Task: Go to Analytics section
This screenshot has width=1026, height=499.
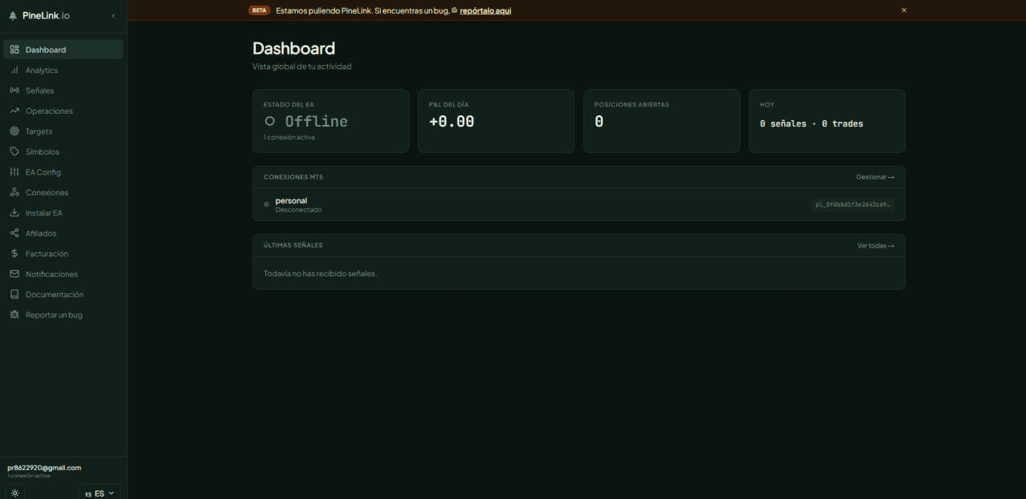Action: tap(63, 70)
